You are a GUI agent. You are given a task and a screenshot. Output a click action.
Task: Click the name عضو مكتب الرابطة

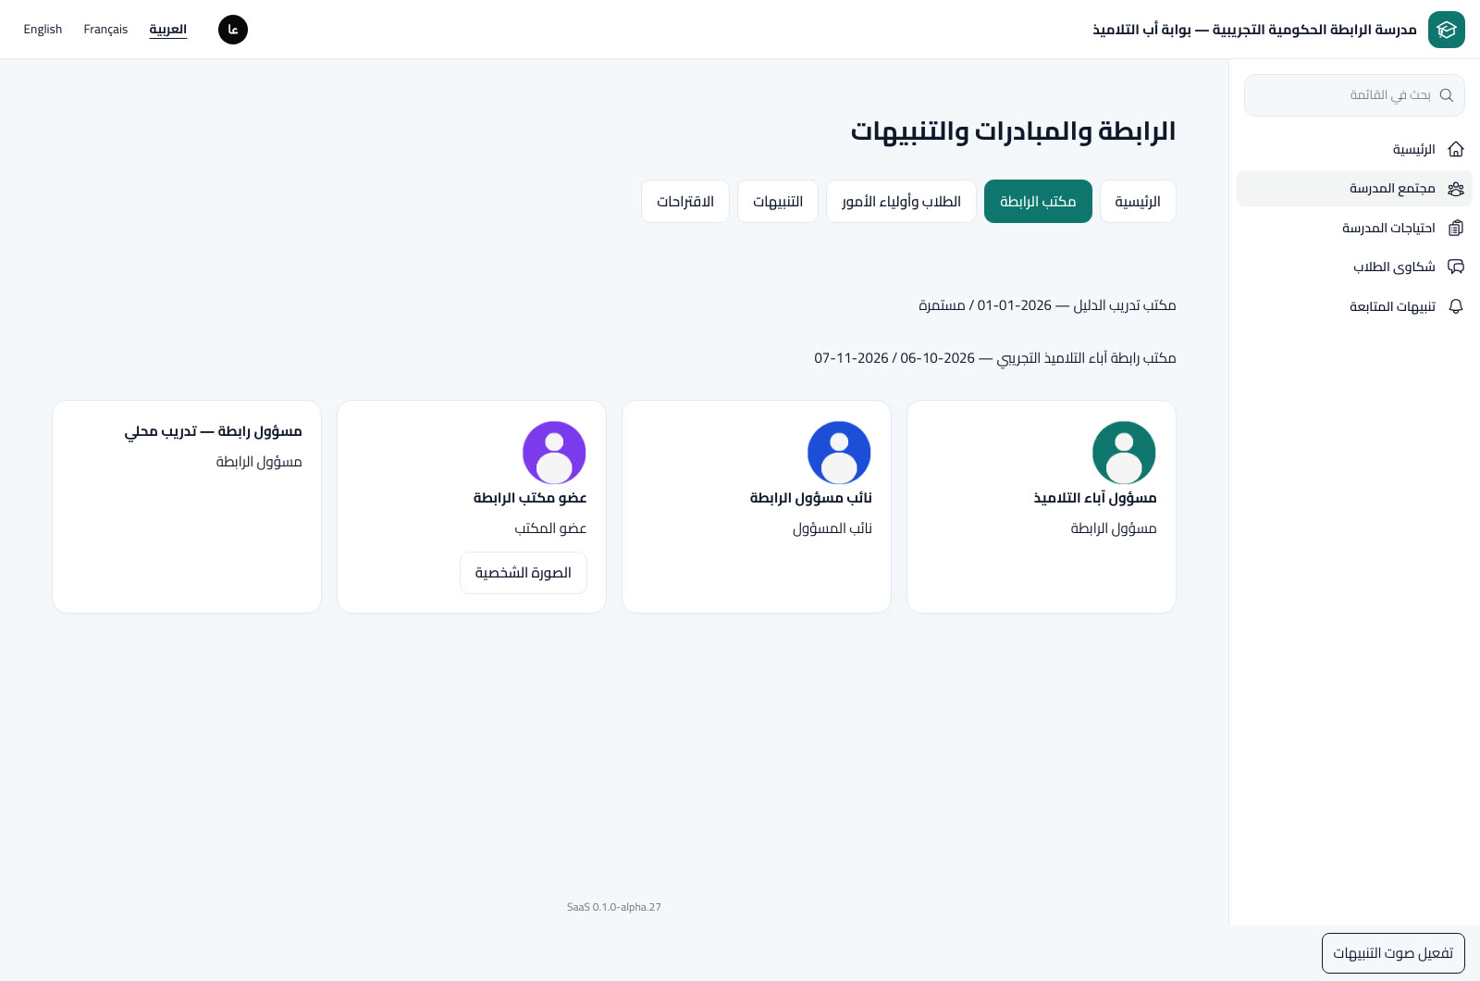click(530, 498)
